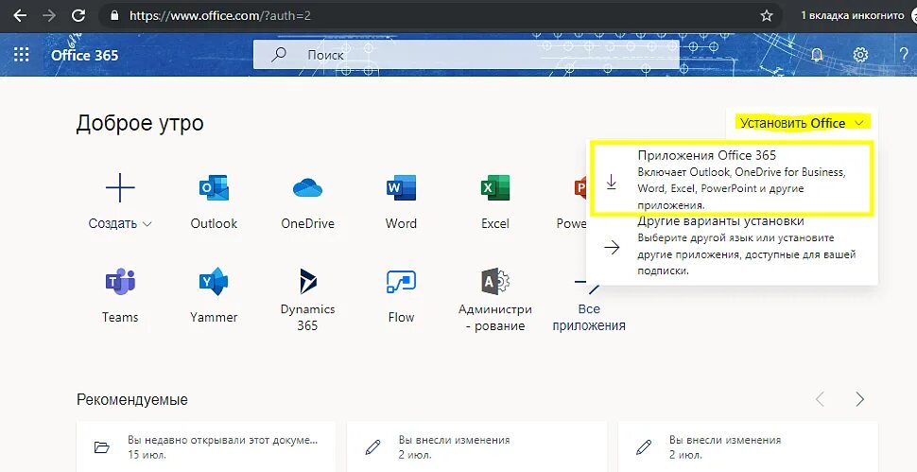This screenshot has height=472, width=917.
Task: Open the app launcher waffle grid
Action: click(21, 55)
